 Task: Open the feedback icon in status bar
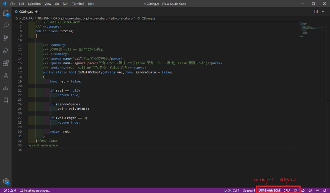point(318,190)
